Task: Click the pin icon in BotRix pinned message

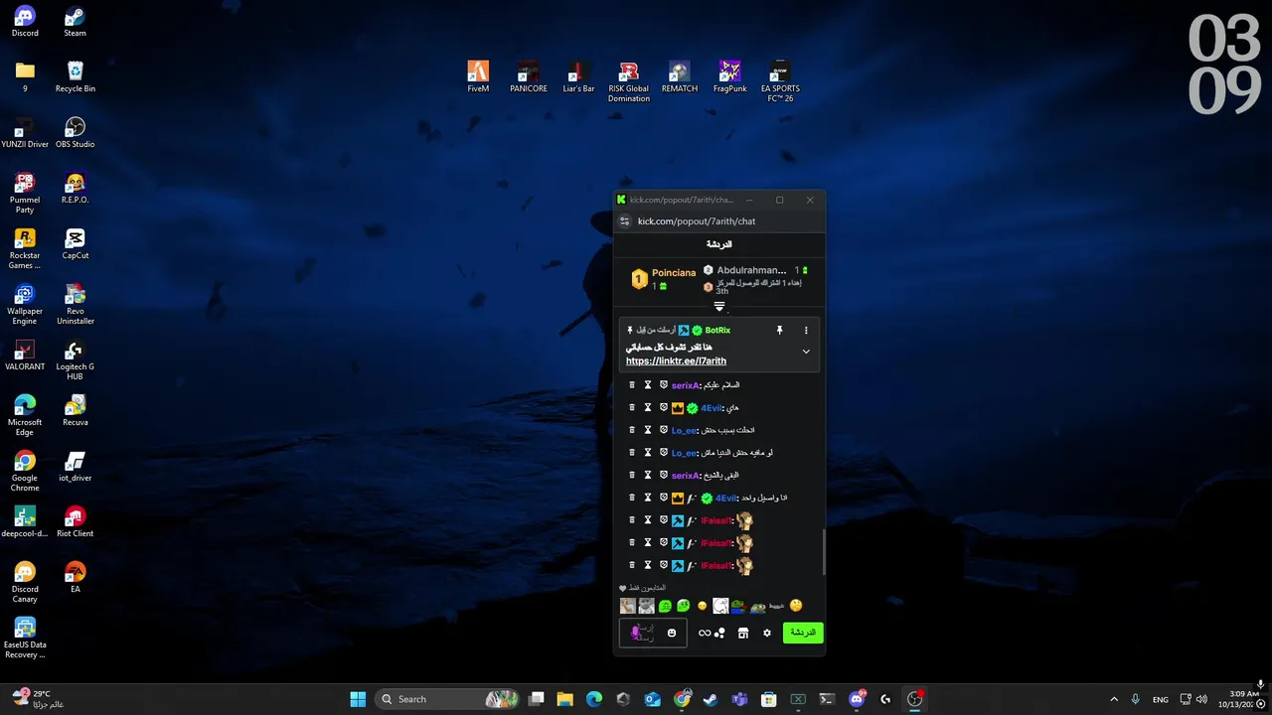Action: 779,331
